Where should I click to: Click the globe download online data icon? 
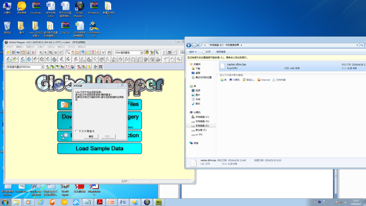[18, 52]
